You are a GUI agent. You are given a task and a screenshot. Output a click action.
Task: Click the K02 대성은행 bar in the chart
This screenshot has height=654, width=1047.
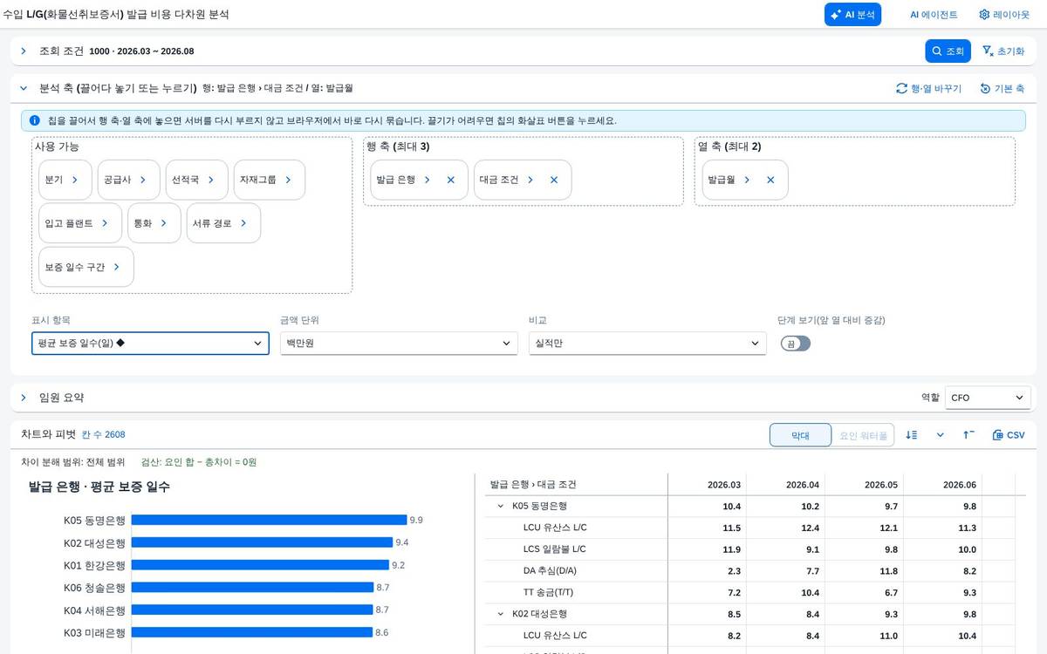(262, 542)
